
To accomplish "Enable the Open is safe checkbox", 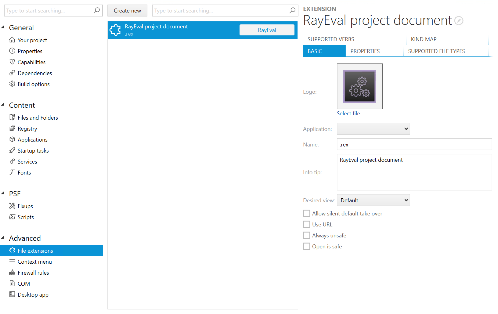I will click(307, 246).
